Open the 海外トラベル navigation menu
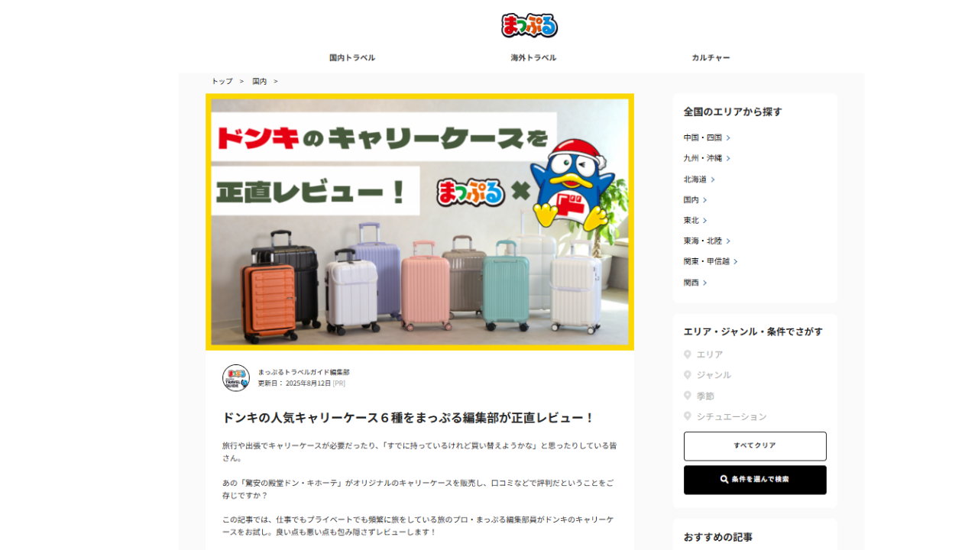Viewport: 978px width, 550px height. pos(533,58)
